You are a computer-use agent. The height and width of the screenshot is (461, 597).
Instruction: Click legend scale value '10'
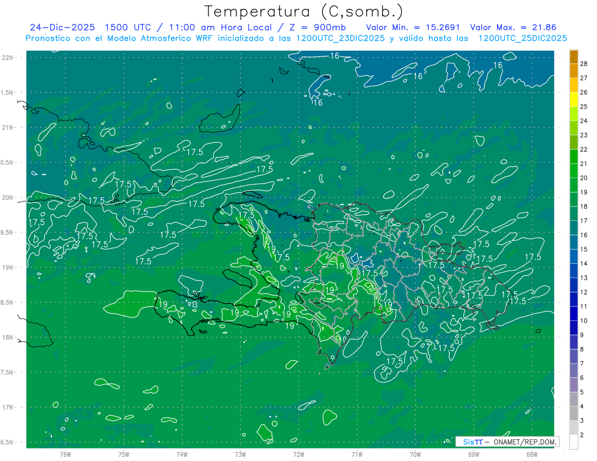[584, 321]
